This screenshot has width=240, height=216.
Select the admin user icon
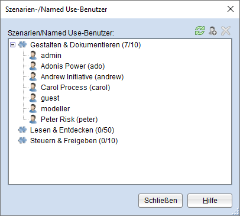pos(33,56)
